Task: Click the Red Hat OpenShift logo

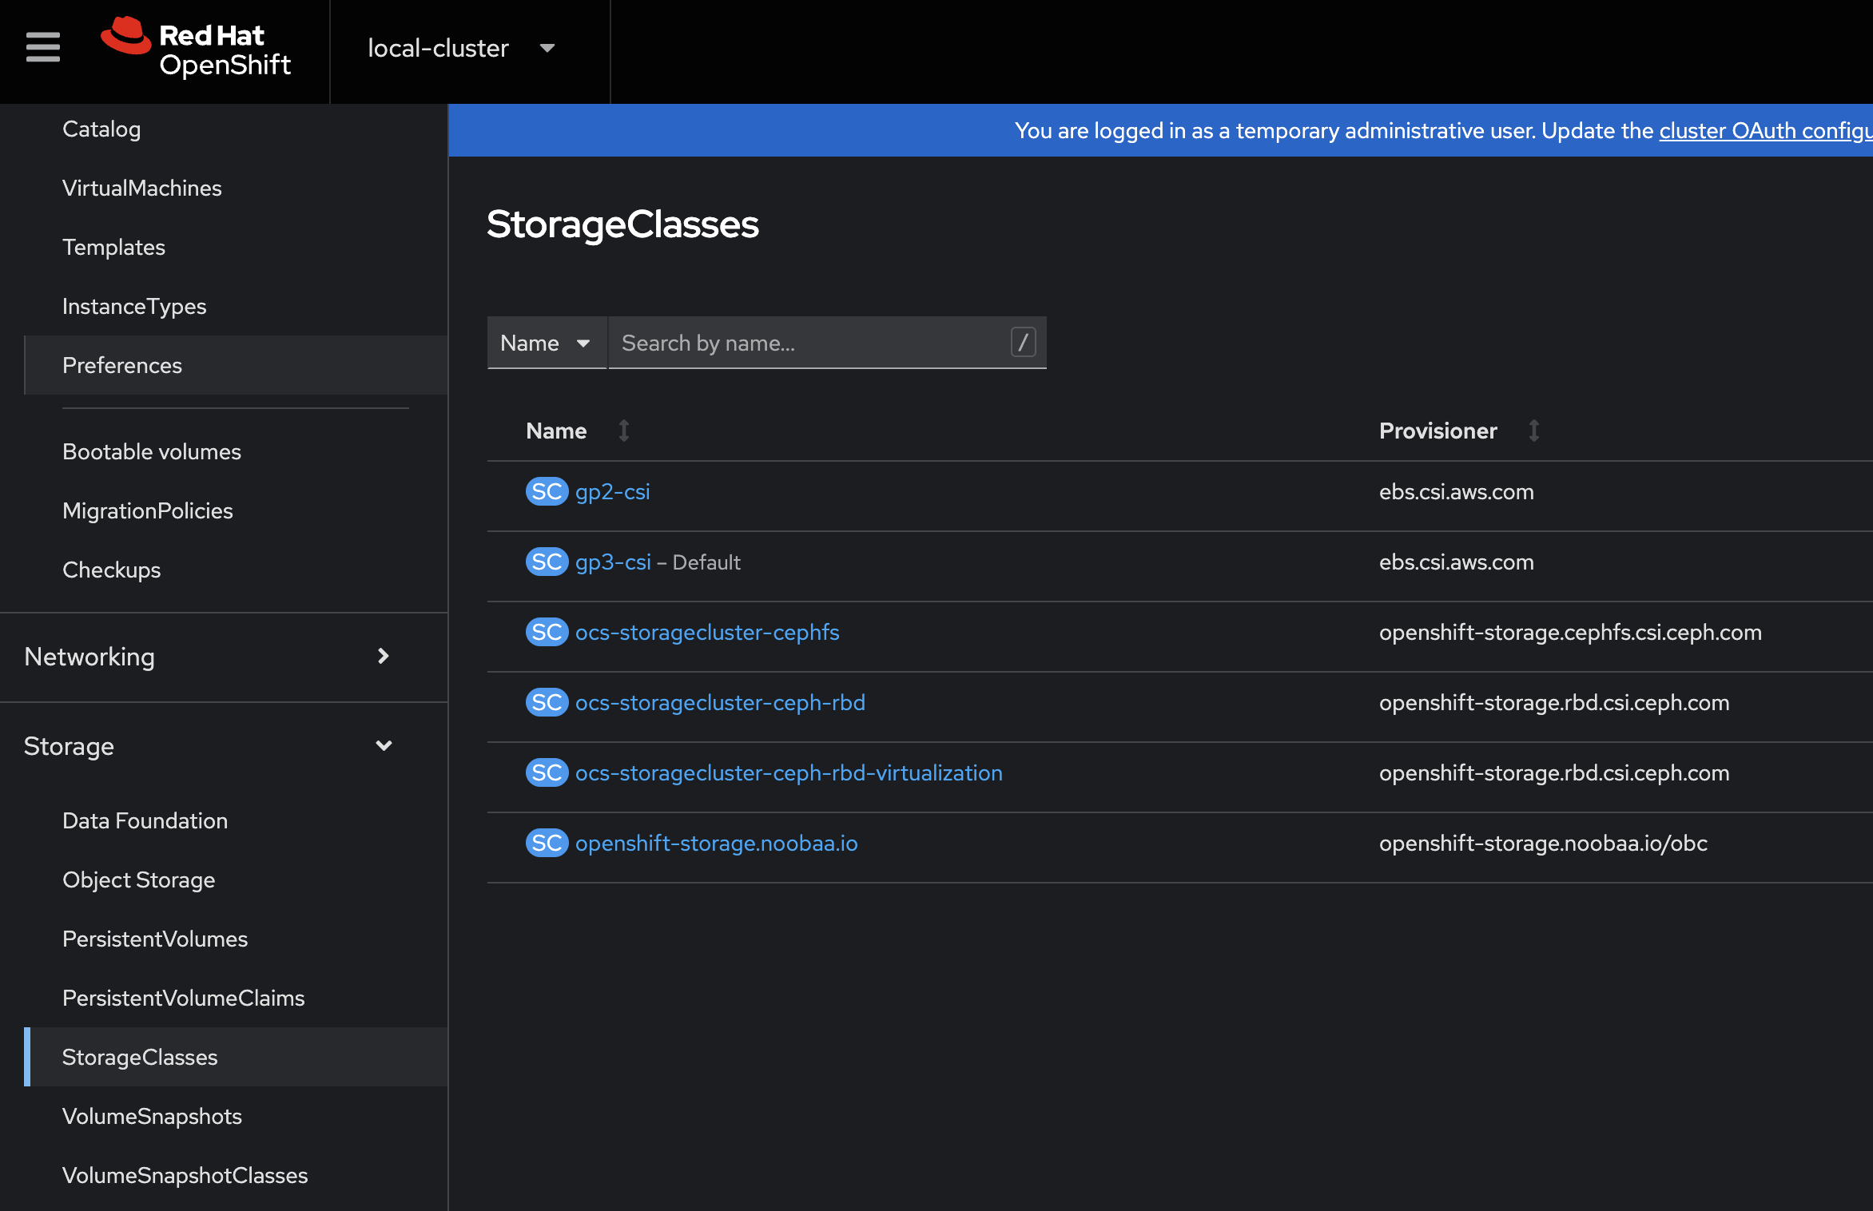Action: pyautogui.click(x=197, y=48)
